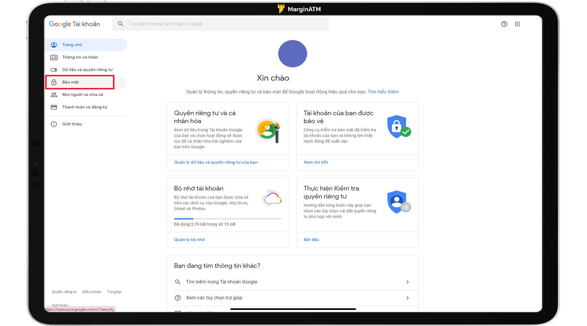The image size is (587, 326).
Task: Click the magnifier icon beside Tìm kiếm trong Tài khoản Google row
Action: coord(178,282)
